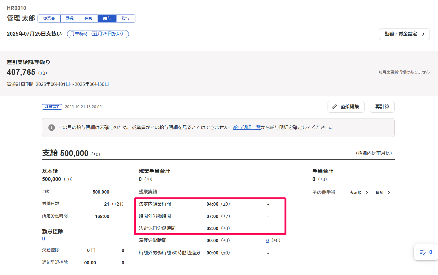
Task: Click the 勤怠控除 value 0 link
Action: pyautogui.click(x=44, y=239)
